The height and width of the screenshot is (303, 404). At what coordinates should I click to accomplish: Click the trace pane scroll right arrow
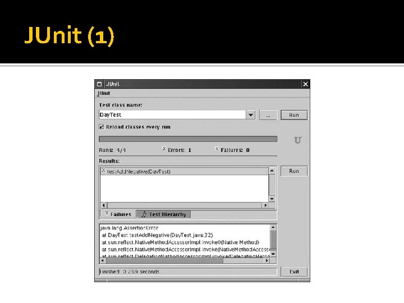267,260
